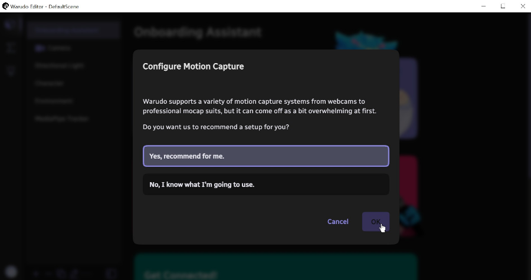The height and width of the screenshot is (280, 531).
Task: Confirm with the OK button
Action: [x=376, y=222]
